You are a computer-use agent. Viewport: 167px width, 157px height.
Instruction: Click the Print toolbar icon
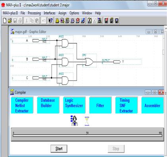[20, 21]
